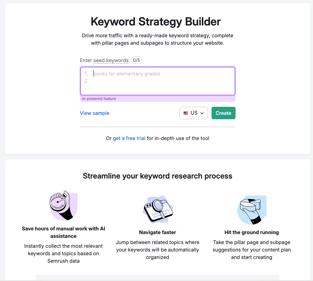Click the green Create button
313x281 pixels.
click(223, 113)
